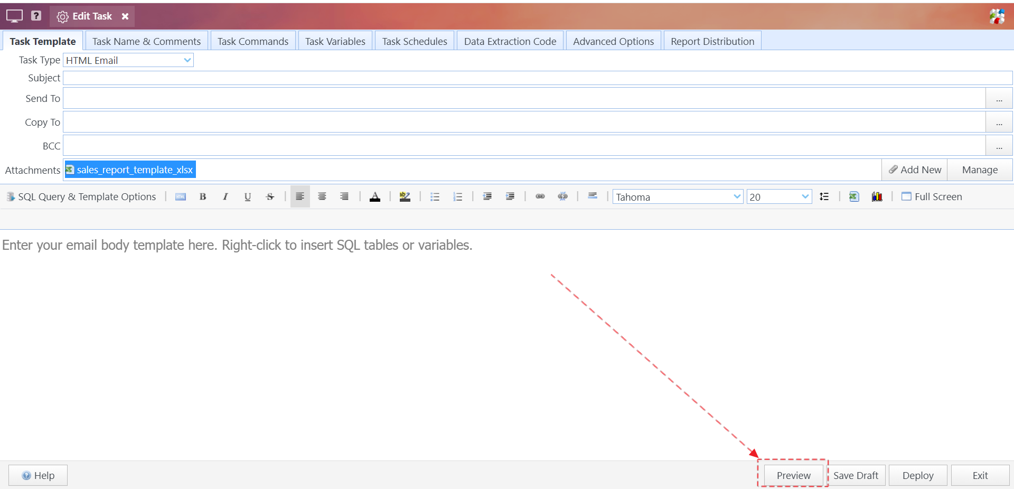This screenshot has width=1014, height=489.
Task: Switch to the Task Variables tab
Action: (x=335, y=41)
